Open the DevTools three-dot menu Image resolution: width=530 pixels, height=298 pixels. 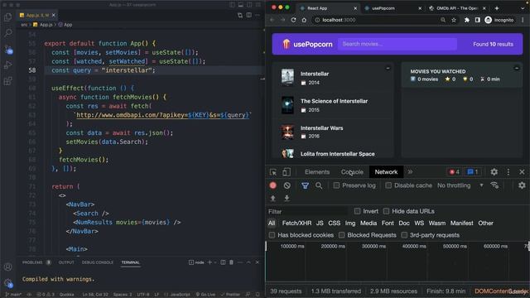(508, 172)
